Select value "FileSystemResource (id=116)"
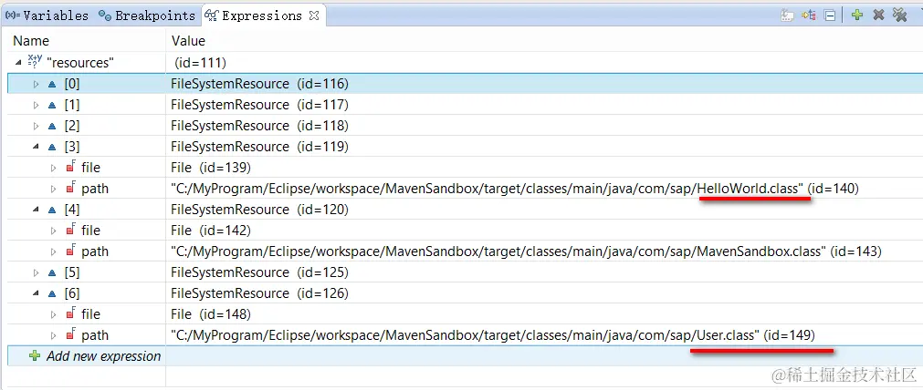This screenshot has height=390, width=923. [259, 84]
